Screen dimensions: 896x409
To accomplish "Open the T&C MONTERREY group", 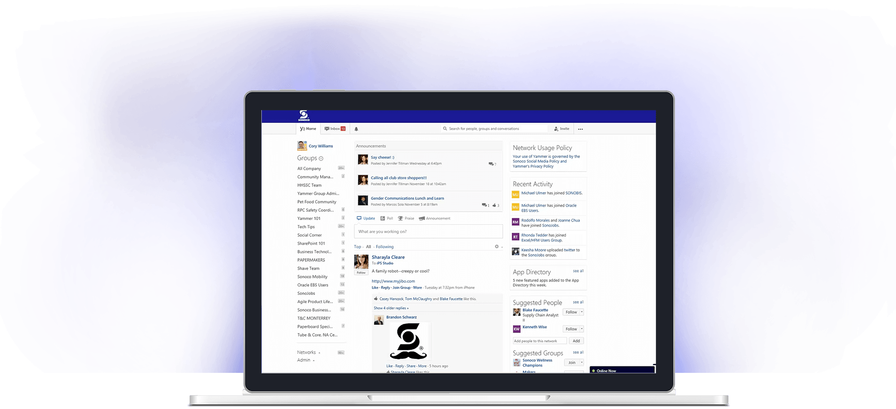I will (313, 318).
